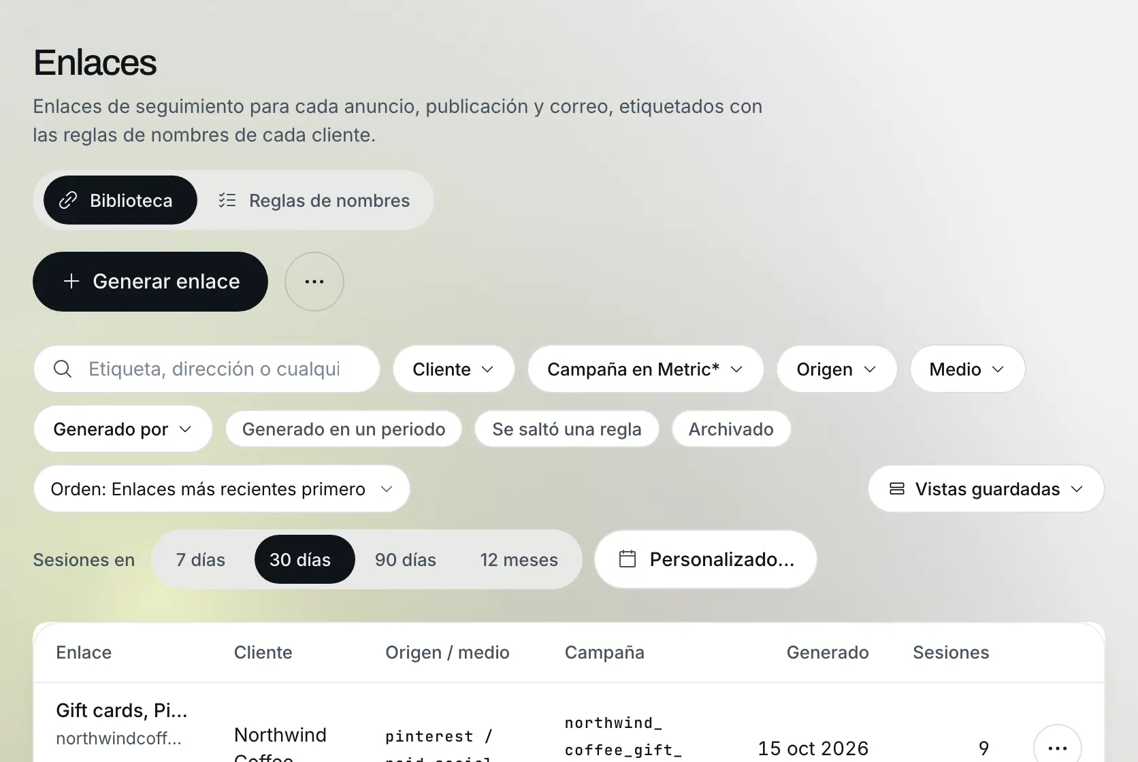Change sort order Enlaces más recientes primero
This screenshot has width=1138, height=762.
[x=222, y=488]
